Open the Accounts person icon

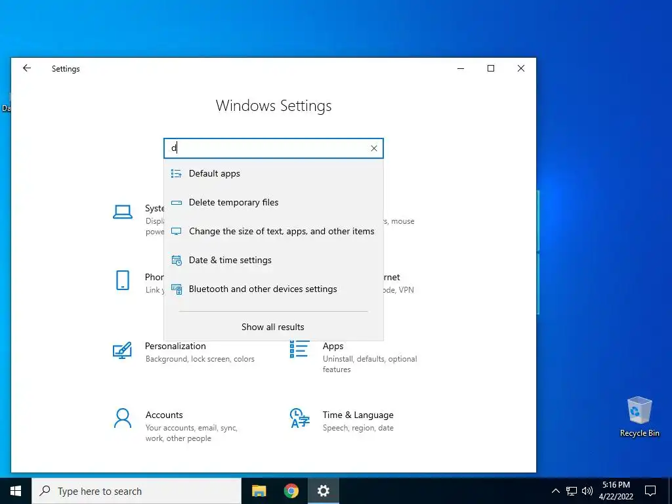pyautogui.click(x=123, y=418)
